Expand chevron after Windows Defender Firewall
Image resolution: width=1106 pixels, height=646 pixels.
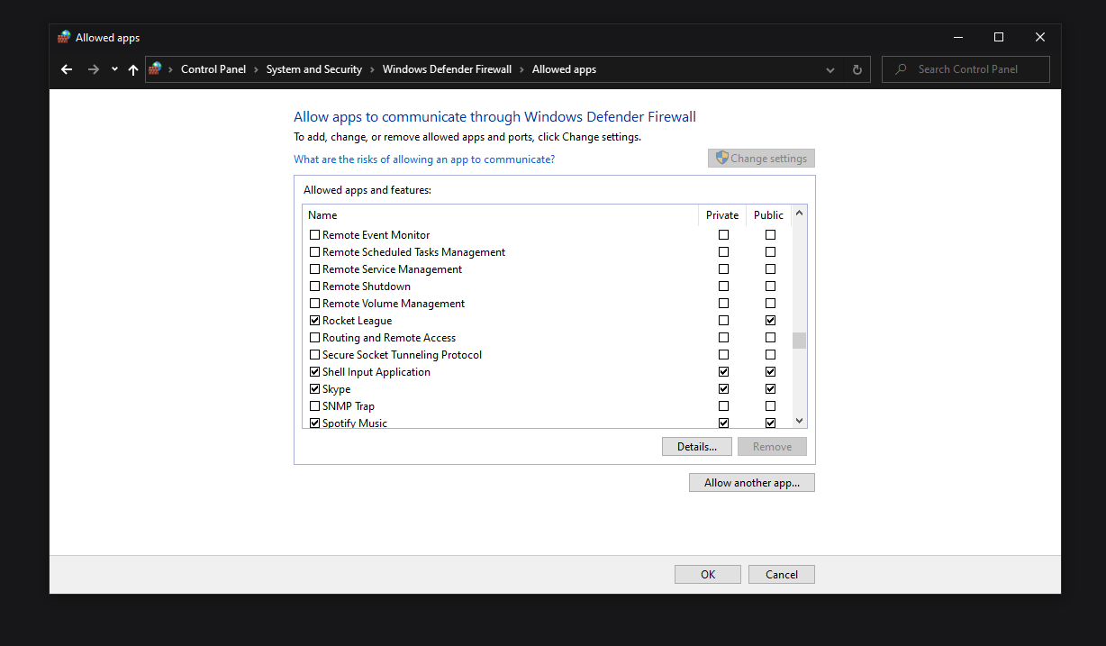521,69
